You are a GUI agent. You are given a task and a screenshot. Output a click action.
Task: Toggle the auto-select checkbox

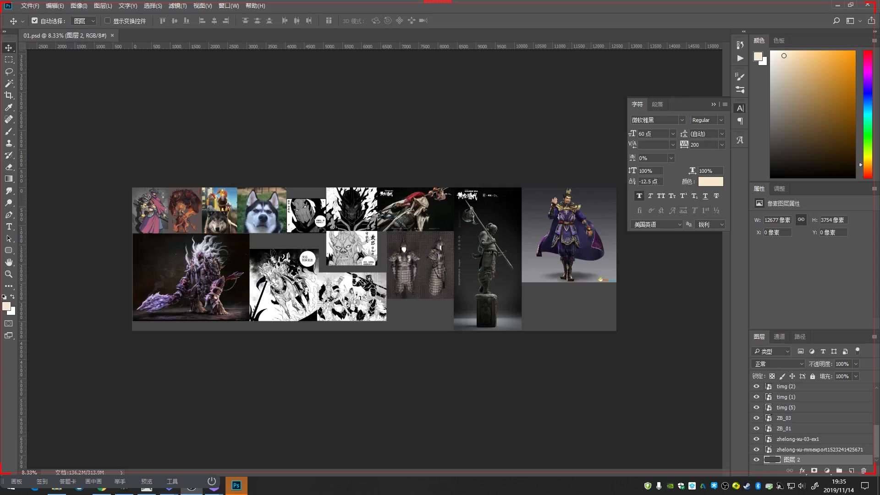(x=35, y=21)
